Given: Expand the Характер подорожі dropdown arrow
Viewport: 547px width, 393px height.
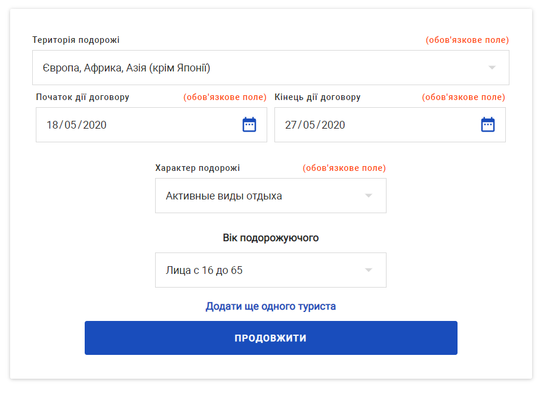Looking at the screenshot, I should coord(369,196).
